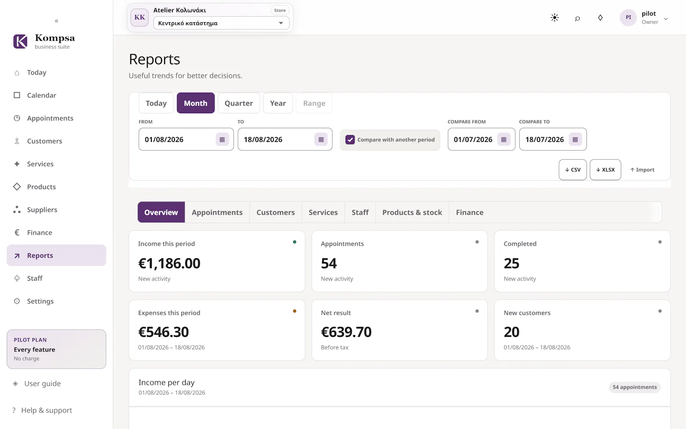Click the Today home icon in the sidebar
This screenshot has height=429, width=686.
(x=17, y=73)
